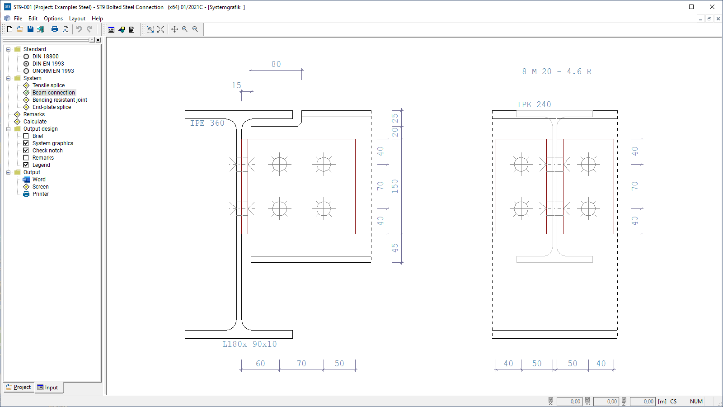Open the text document output icon

click(132, 29)
